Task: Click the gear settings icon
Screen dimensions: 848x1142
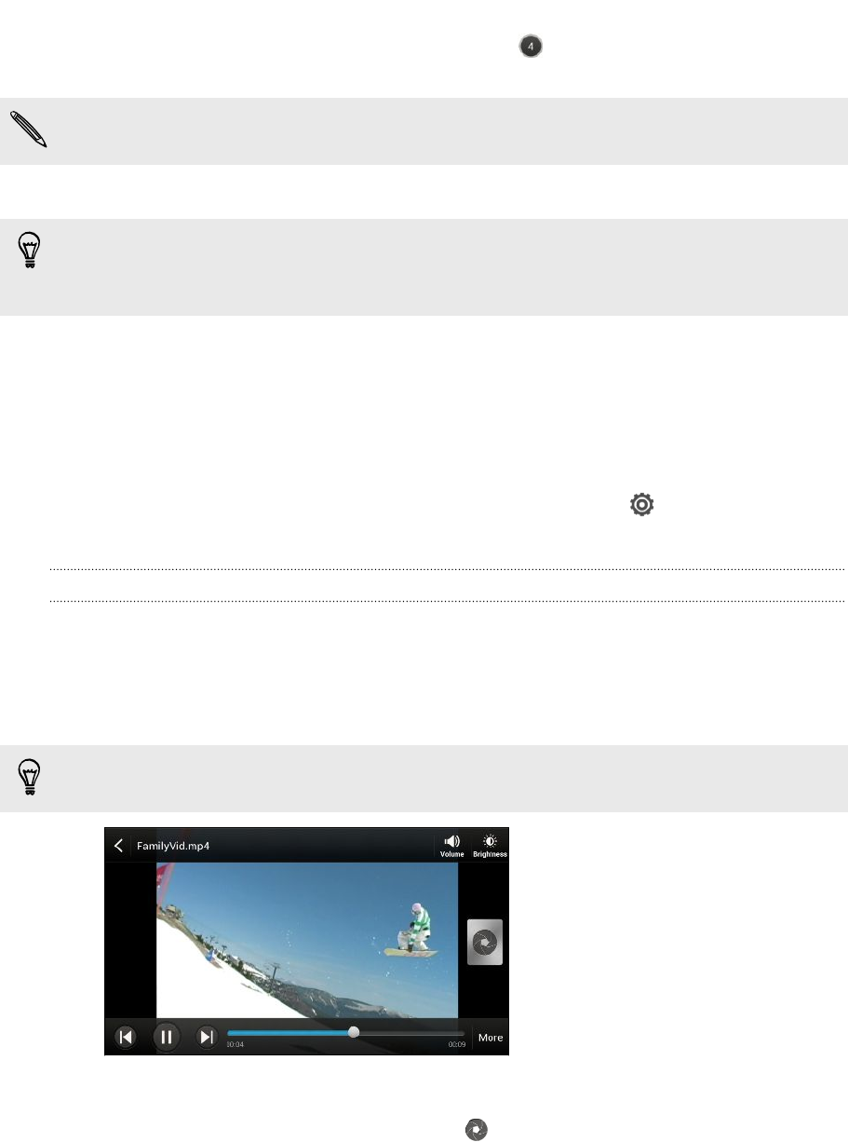Action: coord(642,505)
